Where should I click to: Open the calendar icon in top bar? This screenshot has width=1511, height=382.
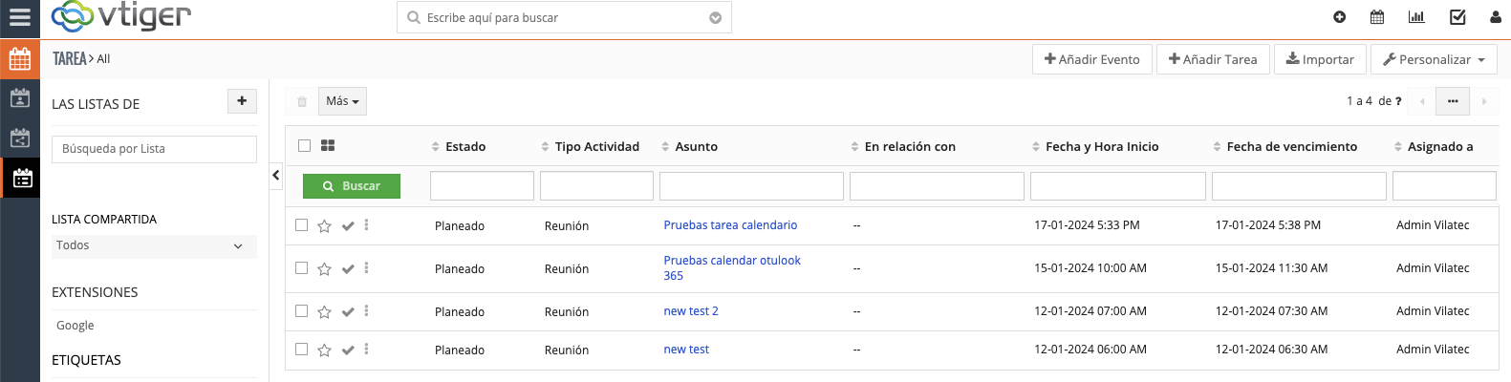(1377, 17)
